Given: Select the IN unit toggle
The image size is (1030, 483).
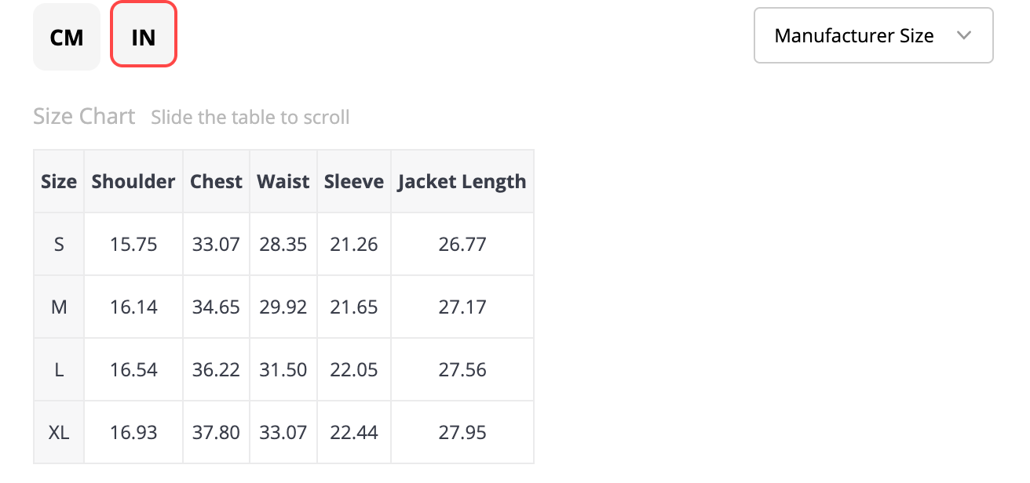Looking at the screenshot, I should (144, 37).
